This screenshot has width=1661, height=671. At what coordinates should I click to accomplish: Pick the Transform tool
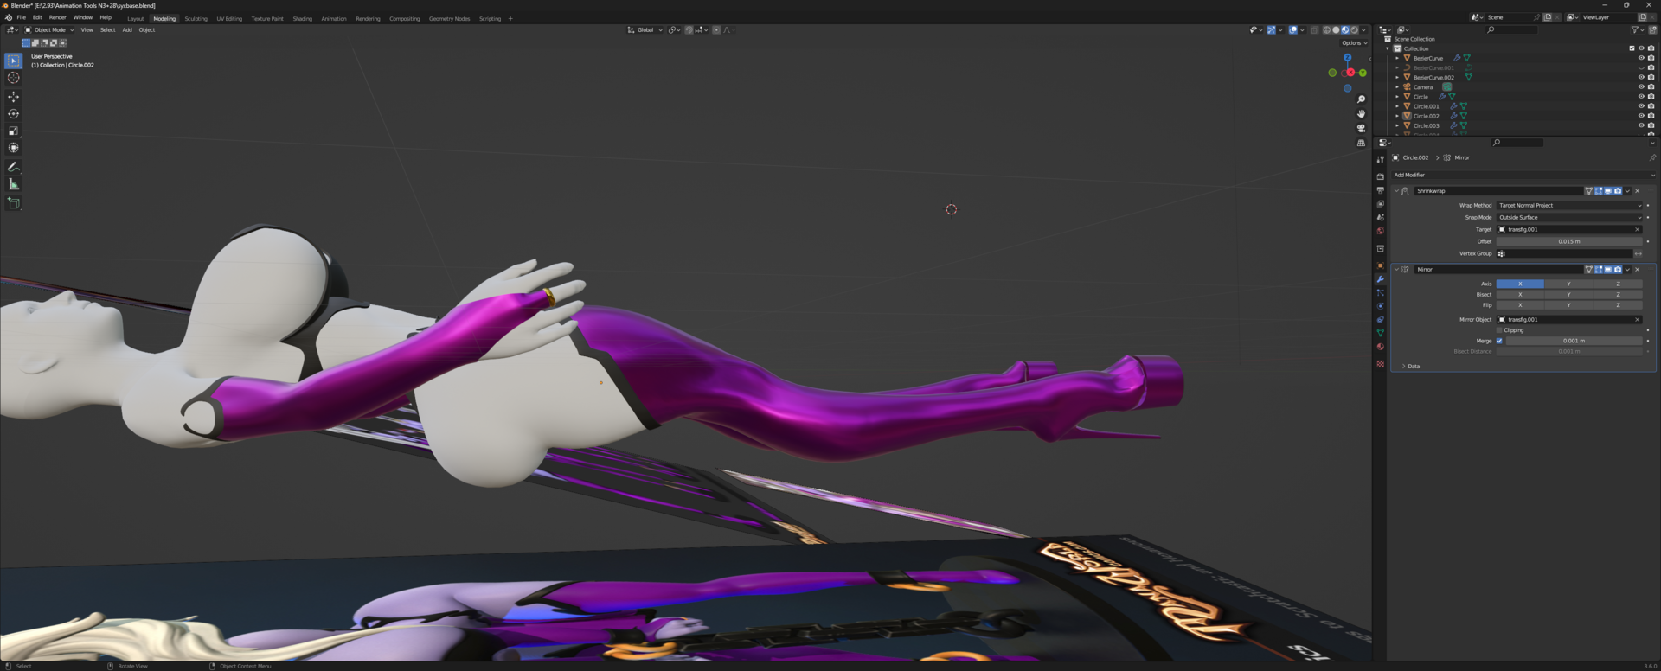pyautogui.click(x=13, y=148)
